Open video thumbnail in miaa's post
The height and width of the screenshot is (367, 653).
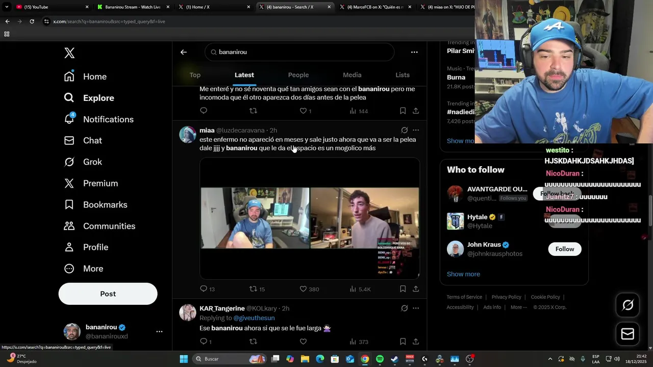tap(310, 218)
